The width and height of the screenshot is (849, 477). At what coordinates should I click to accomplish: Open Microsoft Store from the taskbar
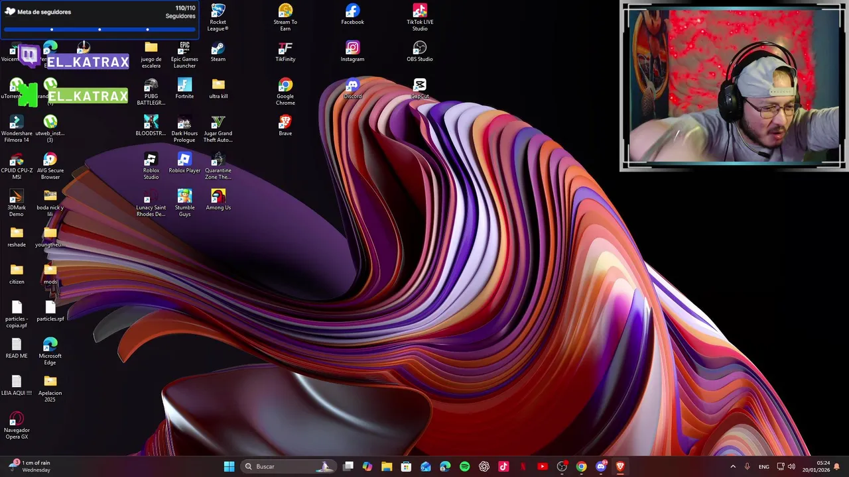(x=406, y=466)
